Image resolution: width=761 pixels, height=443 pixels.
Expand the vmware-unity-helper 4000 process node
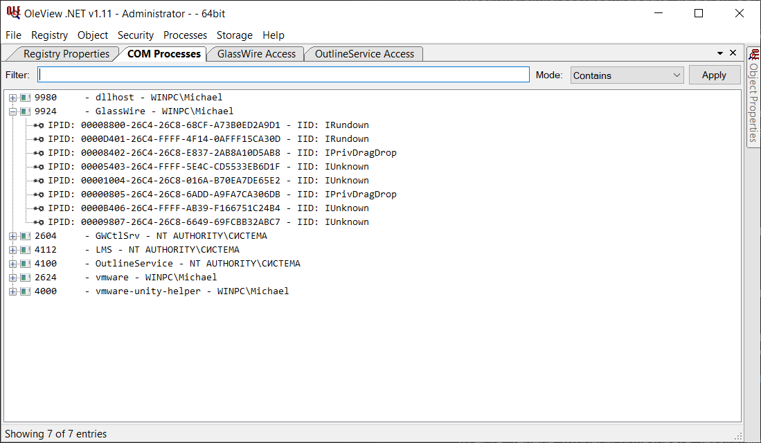click(12, 291)
